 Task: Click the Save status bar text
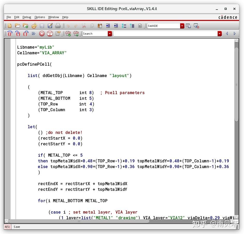pyautogui.click(x=17, y=227)
